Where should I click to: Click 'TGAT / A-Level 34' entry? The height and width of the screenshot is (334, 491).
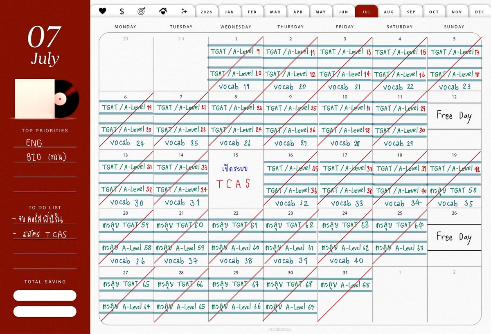coord(181,189)
